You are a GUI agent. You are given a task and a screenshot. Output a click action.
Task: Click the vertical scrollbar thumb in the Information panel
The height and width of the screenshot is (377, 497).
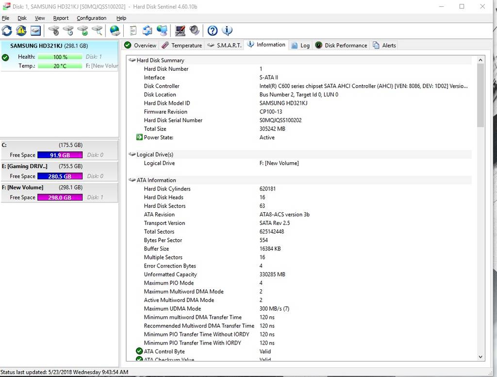(480, 95)
